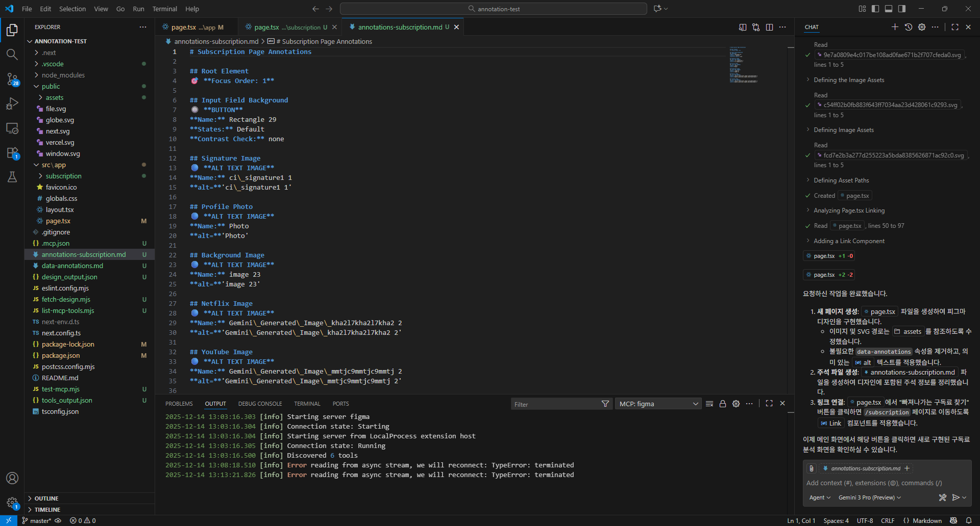Open the Gemini 3 Pro model picker
Viewport: 980px width, 526px height.
(x=869, y=497)
